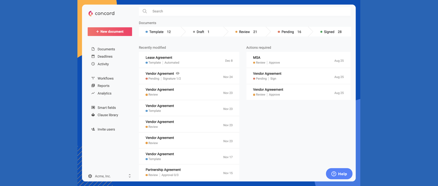Expand the Acme, Inc. account switcher arrows
Screen dimensions: 438x186
tap(130, 176)
